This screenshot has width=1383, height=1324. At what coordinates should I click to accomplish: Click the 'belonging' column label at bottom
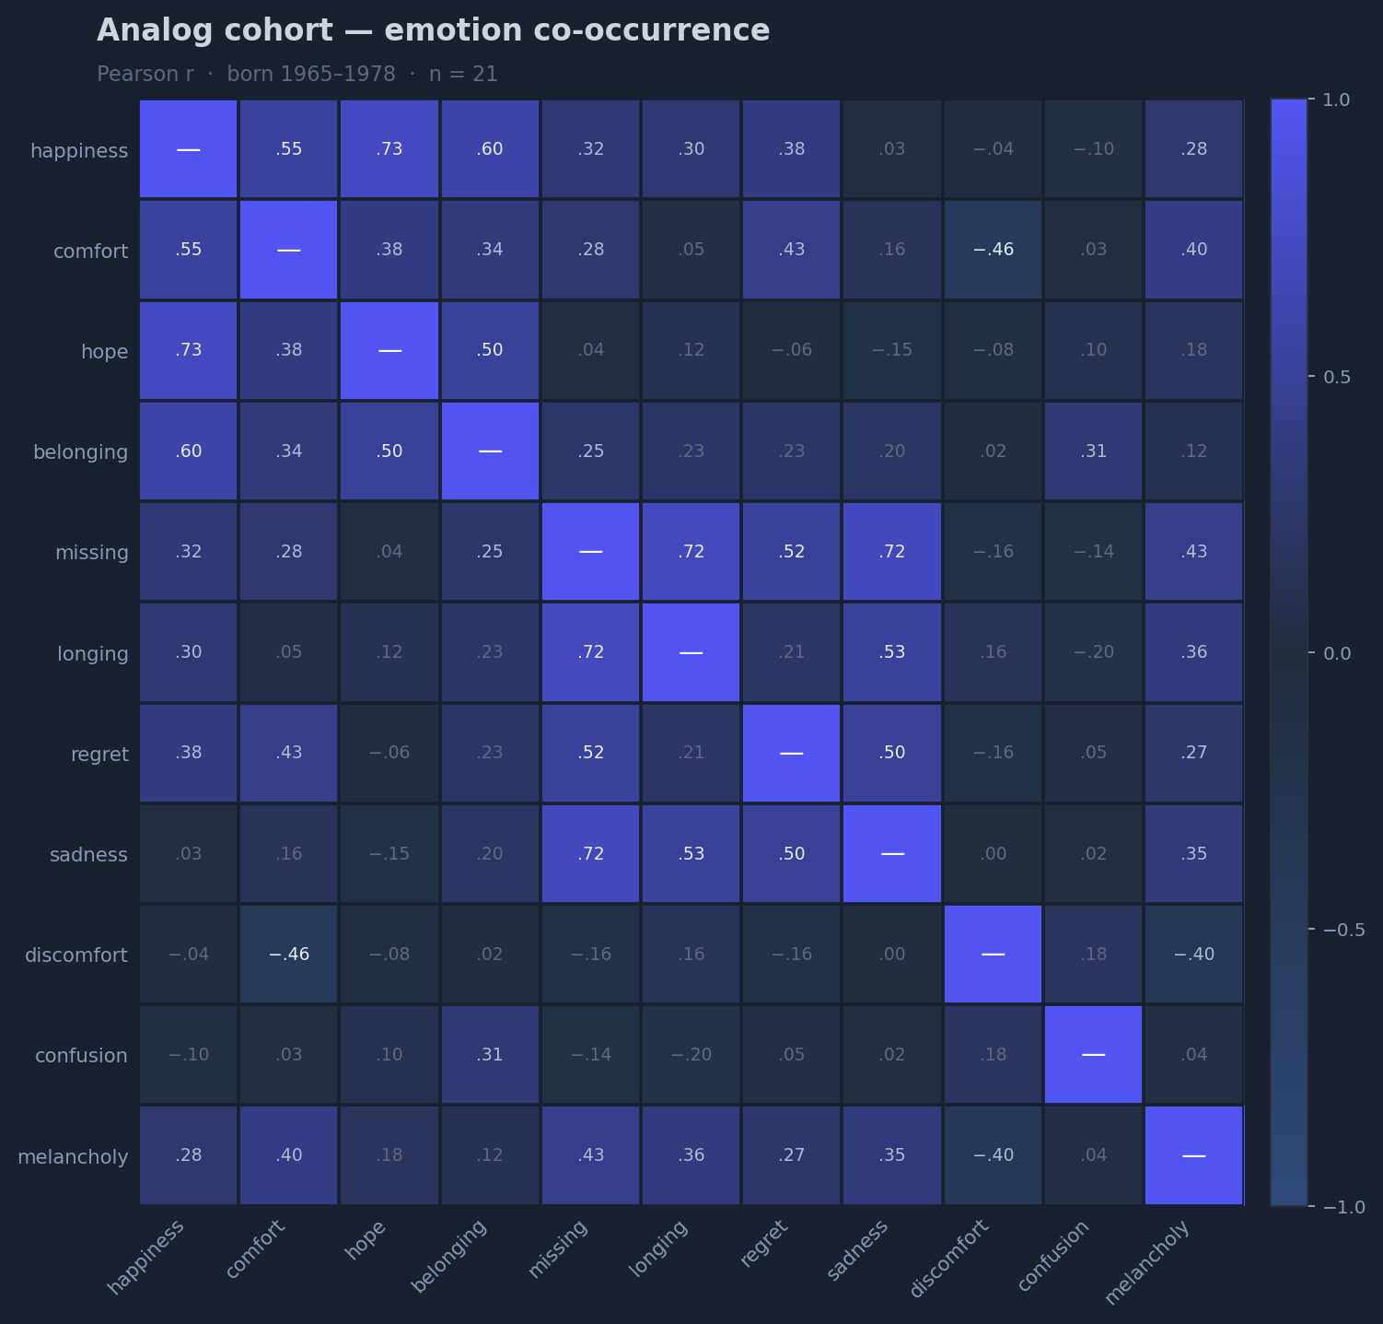[449, 1256]
